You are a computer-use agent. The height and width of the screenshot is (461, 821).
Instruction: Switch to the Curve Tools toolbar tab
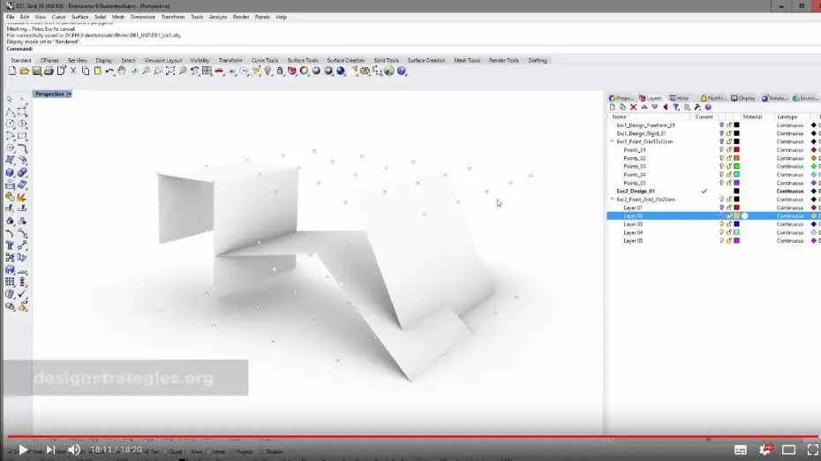point(265,60)
